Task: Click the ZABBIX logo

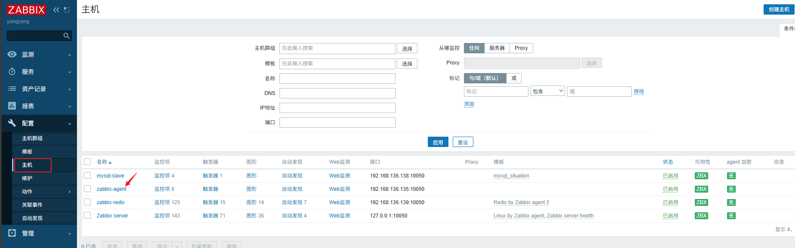Action: pyautogui.click(x=26, y=10)
